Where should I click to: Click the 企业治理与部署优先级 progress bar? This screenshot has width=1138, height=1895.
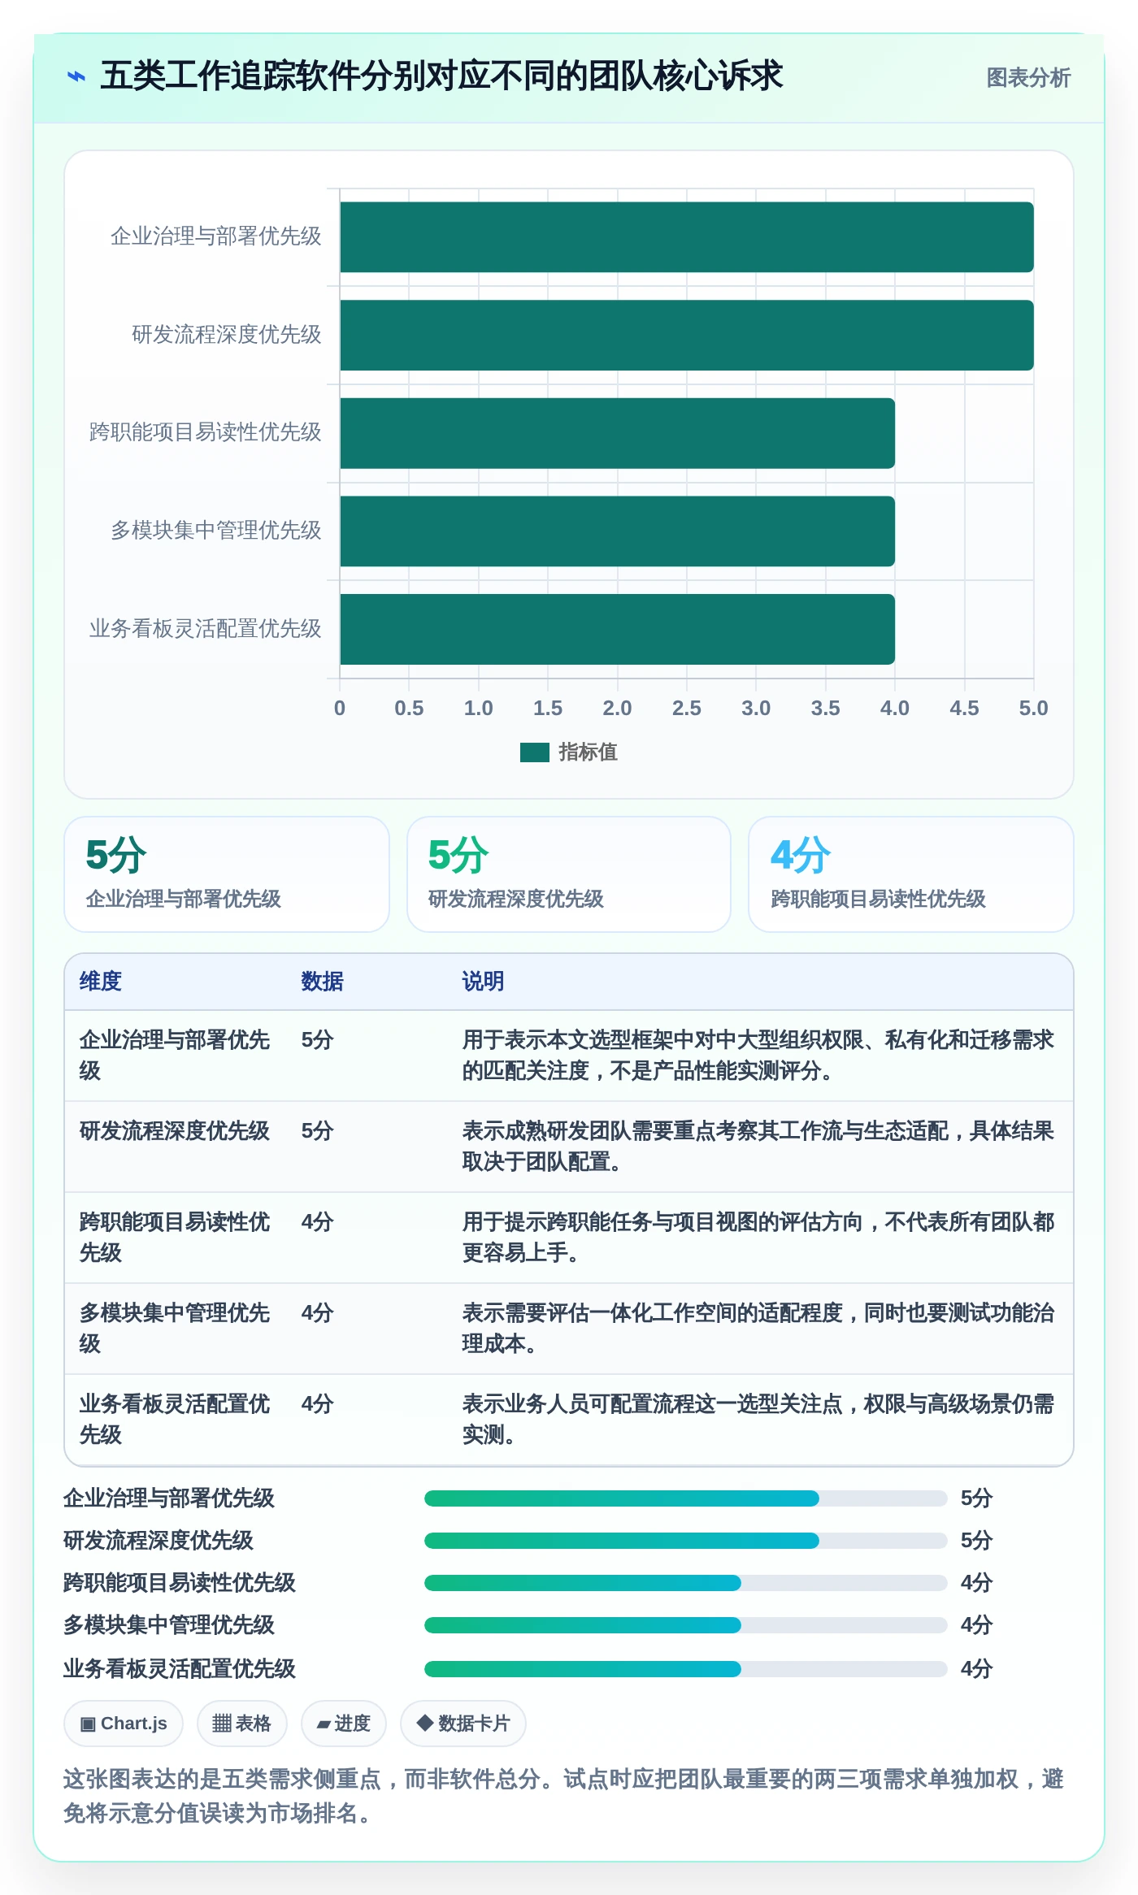(686, 1498)
